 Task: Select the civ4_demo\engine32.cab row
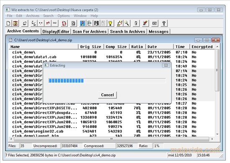point(112,131)
